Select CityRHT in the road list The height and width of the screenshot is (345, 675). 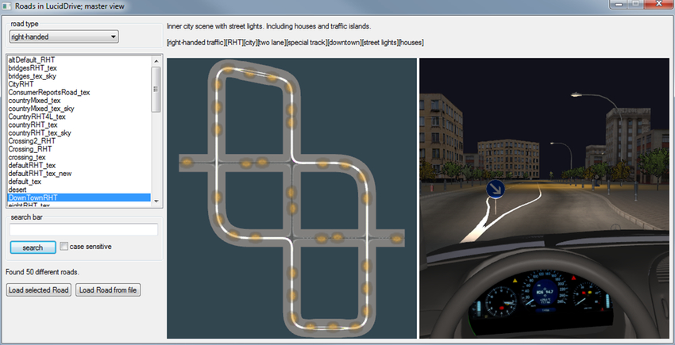tap(24, 84)
